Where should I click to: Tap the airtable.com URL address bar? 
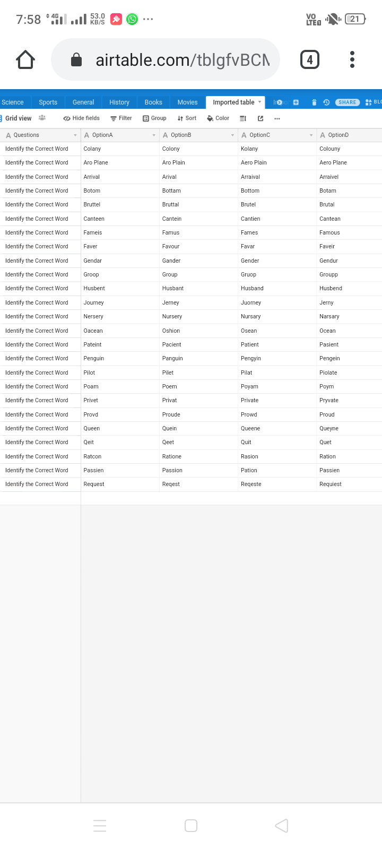(x=165, y=60)
